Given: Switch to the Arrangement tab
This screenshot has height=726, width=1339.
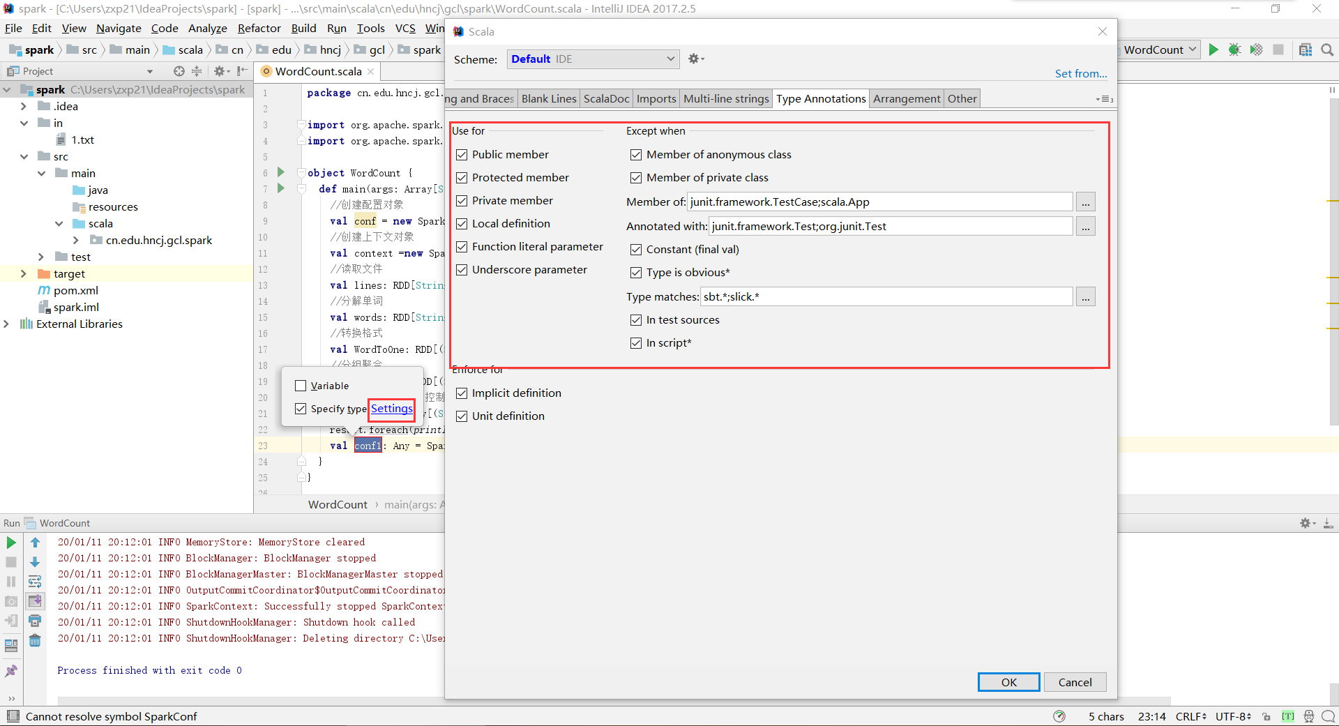Looking at the screenshot, I should [x=906, y=98].
